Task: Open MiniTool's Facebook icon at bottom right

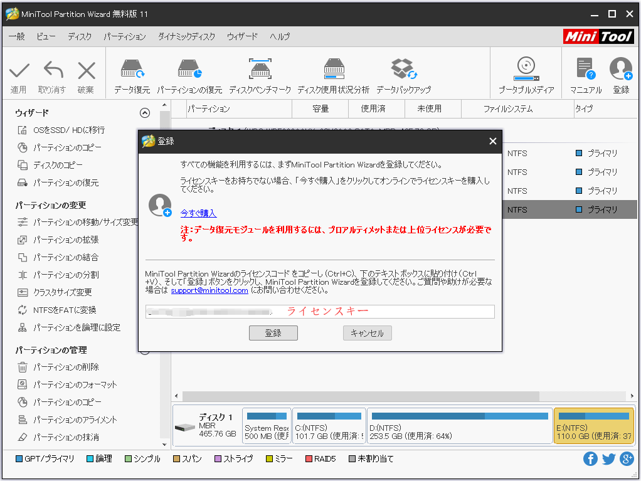Action: tap(590, 458)
